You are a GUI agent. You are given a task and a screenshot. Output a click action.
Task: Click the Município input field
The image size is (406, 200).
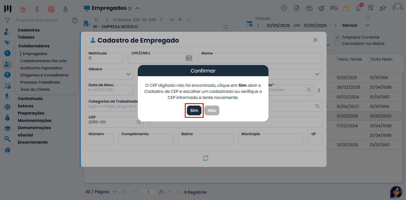coord(271,139)
